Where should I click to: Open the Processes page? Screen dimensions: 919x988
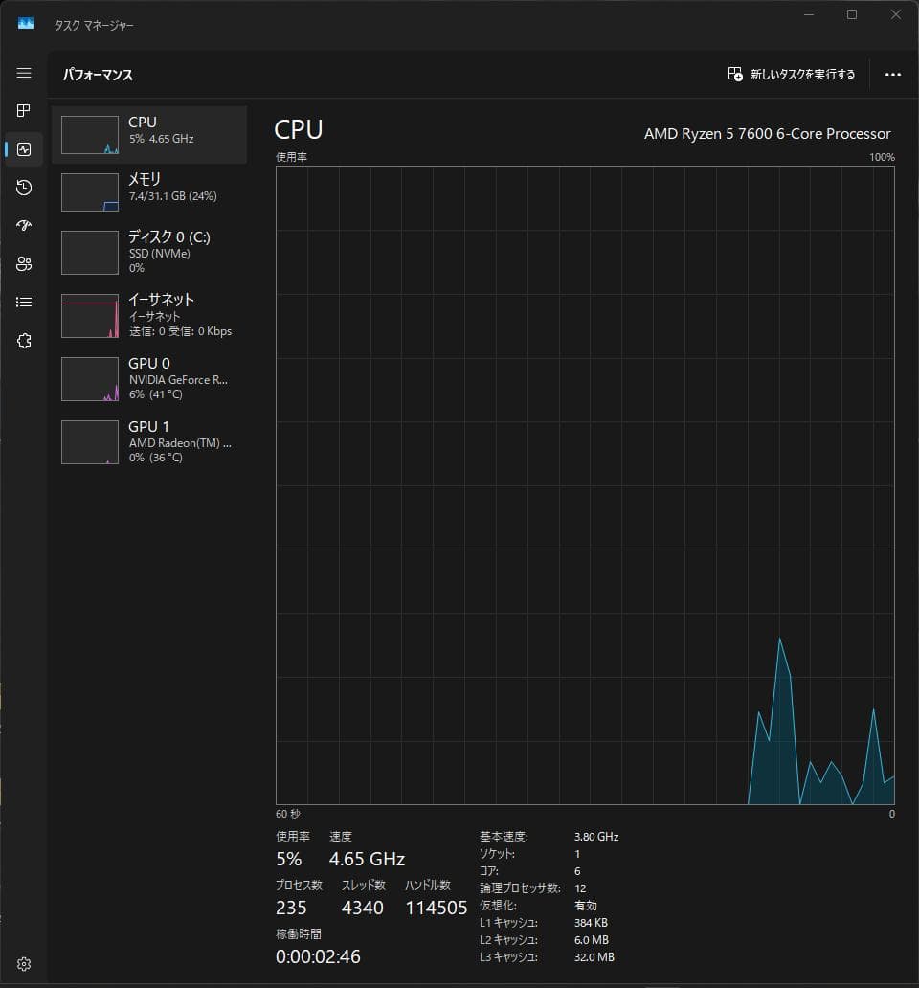(x=23, y=110)
